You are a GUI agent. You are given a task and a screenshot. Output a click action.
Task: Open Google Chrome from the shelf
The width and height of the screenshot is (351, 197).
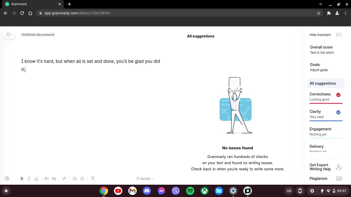pos(104,191)
